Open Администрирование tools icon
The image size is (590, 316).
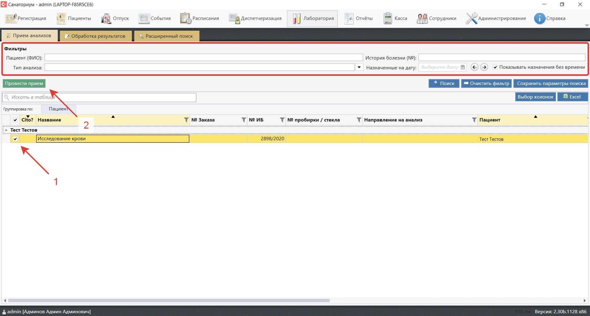pos(471,18)
